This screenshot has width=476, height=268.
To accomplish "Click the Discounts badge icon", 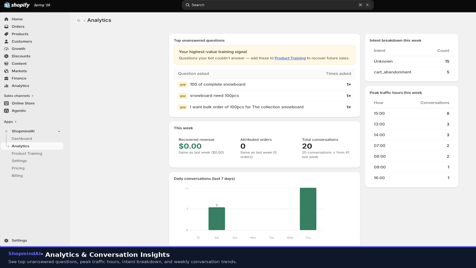I will pos(6,56).
